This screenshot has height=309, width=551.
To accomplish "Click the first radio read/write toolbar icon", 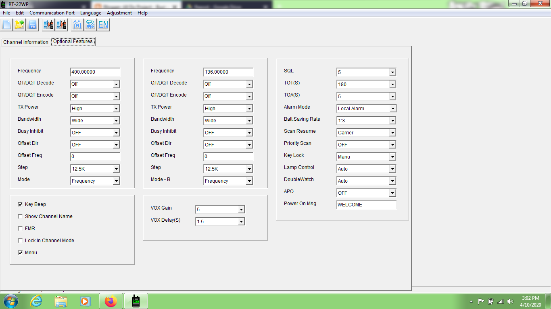I will (48, 25).
